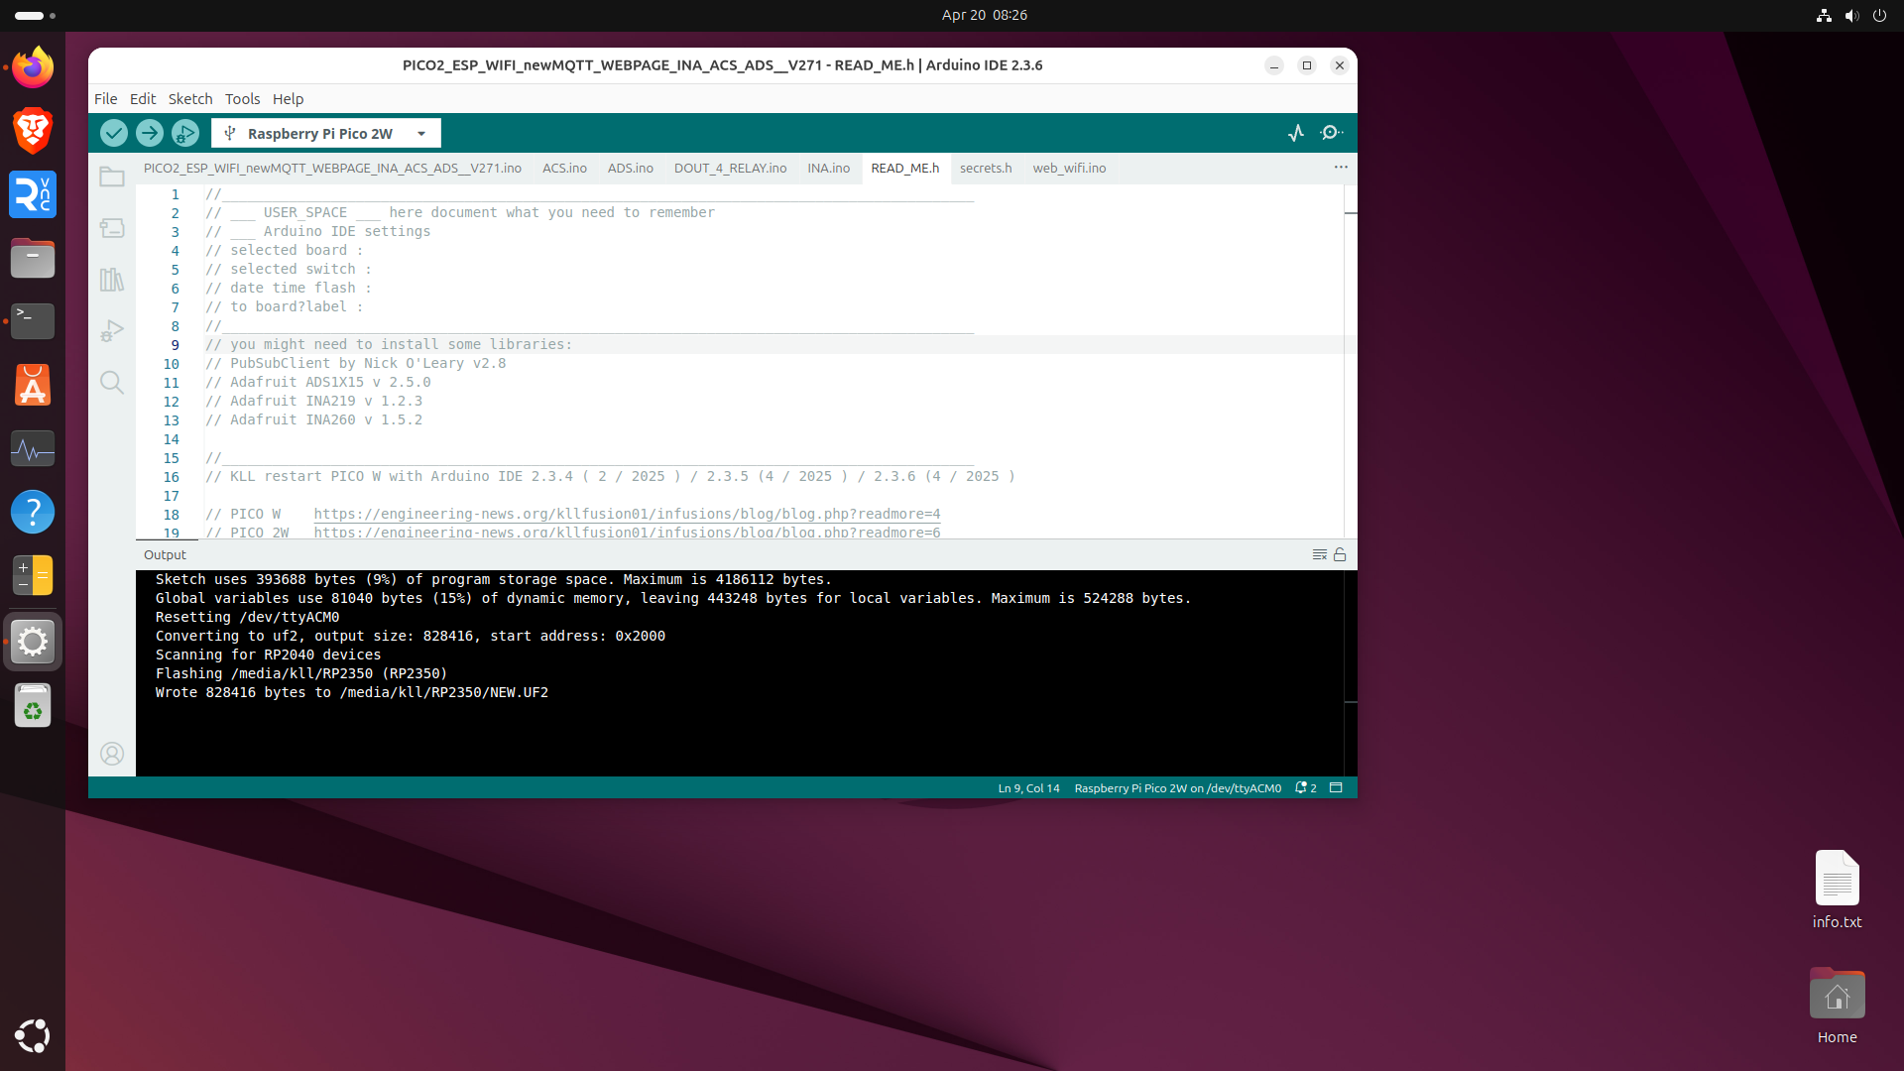Viewport: 1904px width, 1071px height.
Task: Open the Debug sidebar icon
Action: (112, 331)
